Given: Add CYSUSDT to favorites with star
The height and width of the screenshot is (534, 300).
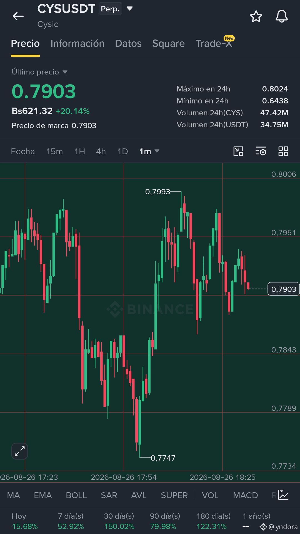Looking at the screenshot, I should pos(256,16).
